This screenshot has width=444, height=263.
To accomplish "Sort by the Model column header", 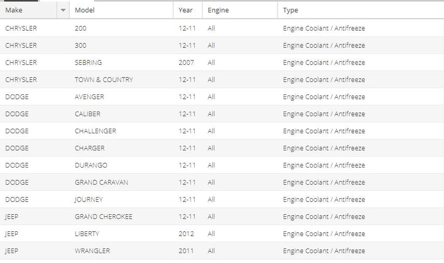I will coord(121,10).
